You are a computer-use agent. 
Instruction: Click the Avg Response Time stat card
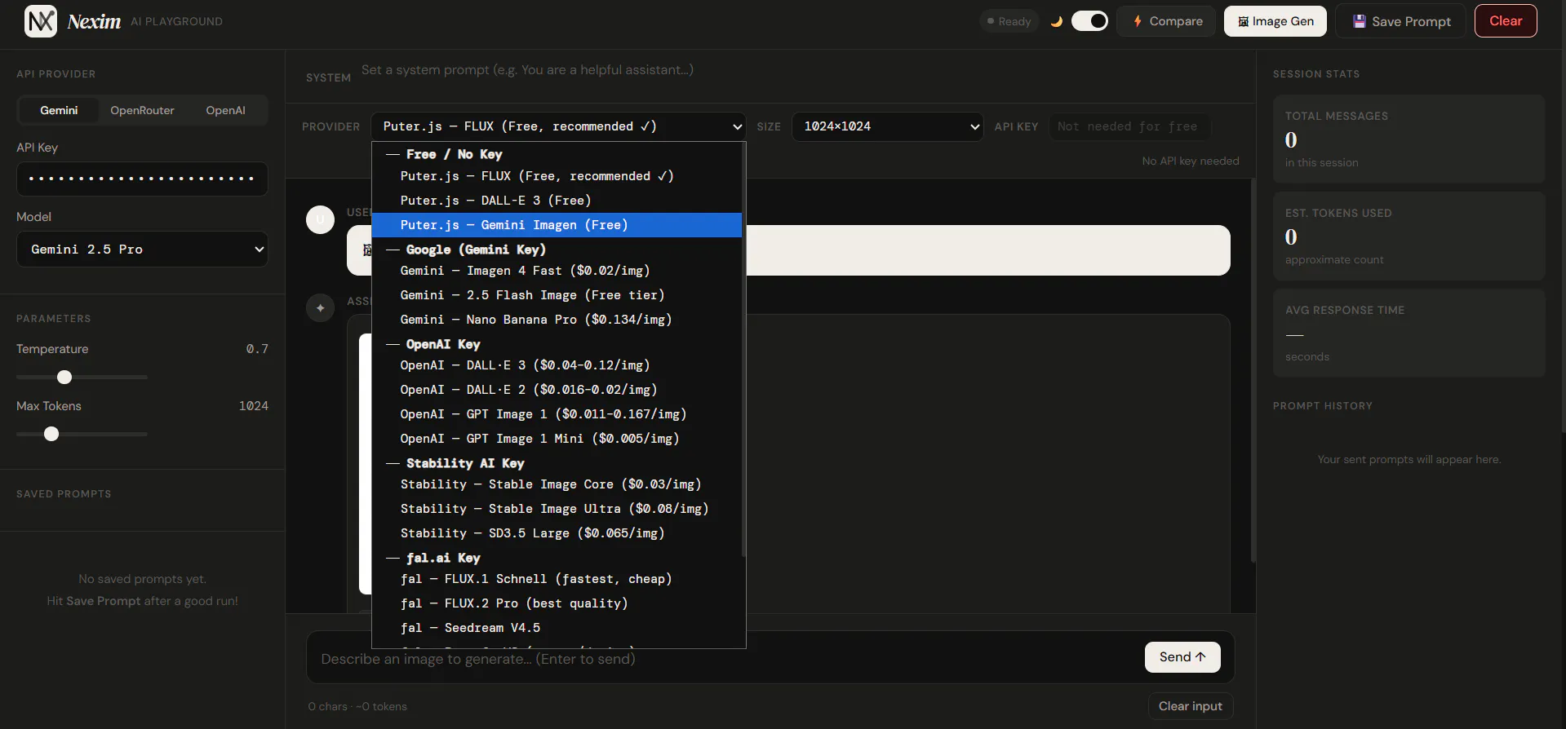point(1409,334)
